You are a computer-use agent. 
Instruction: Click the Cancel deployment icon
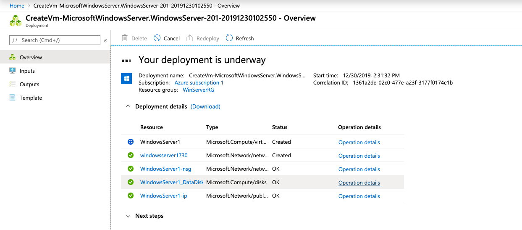click(x=157, y=38)
